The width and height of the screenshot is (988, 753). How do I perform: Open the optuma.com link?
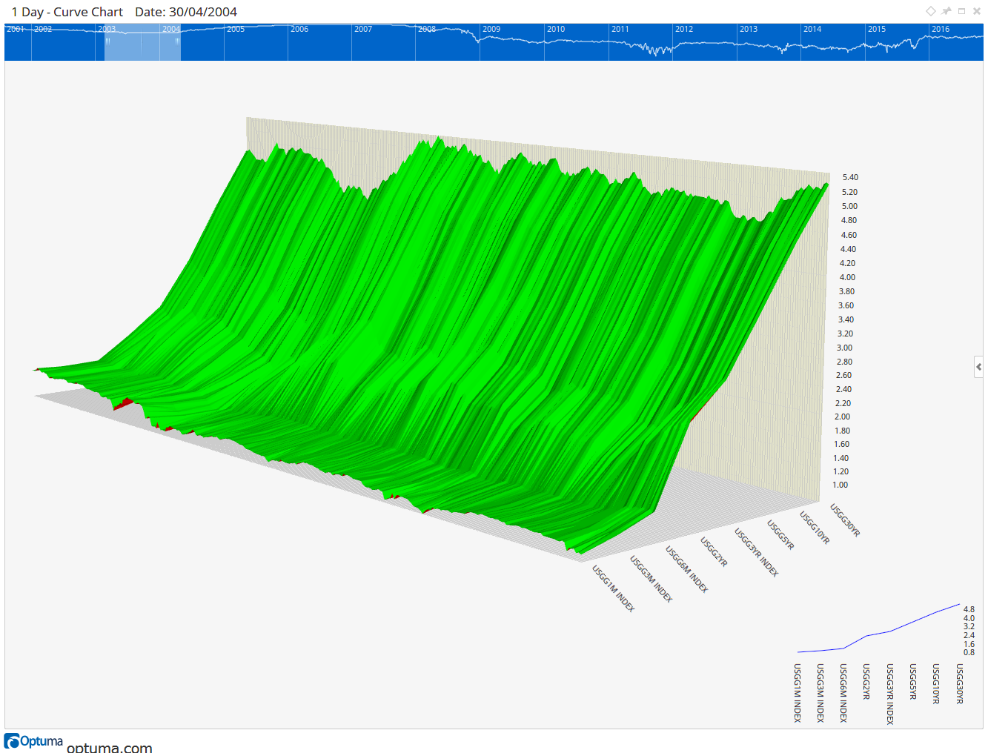110,747
